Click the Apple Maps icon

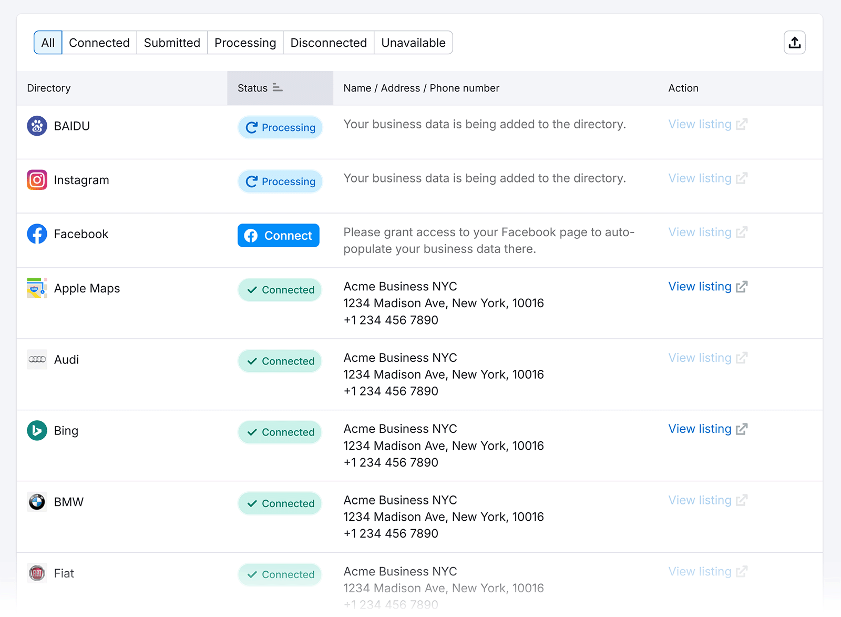point(37,288)
